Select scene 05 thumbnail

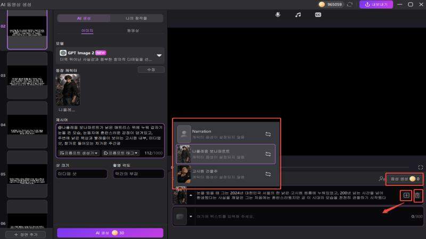point(27,174)
